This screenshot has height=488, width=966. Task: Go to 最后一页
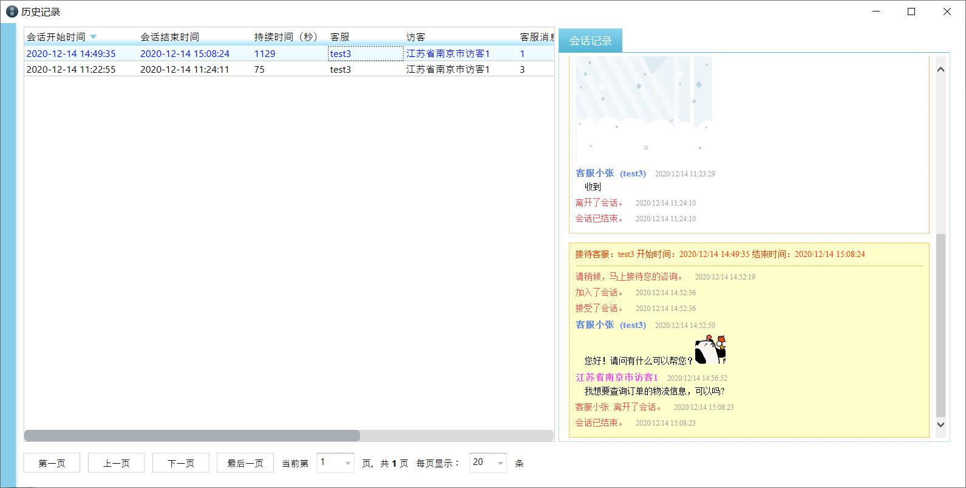[x=245, y=463]
